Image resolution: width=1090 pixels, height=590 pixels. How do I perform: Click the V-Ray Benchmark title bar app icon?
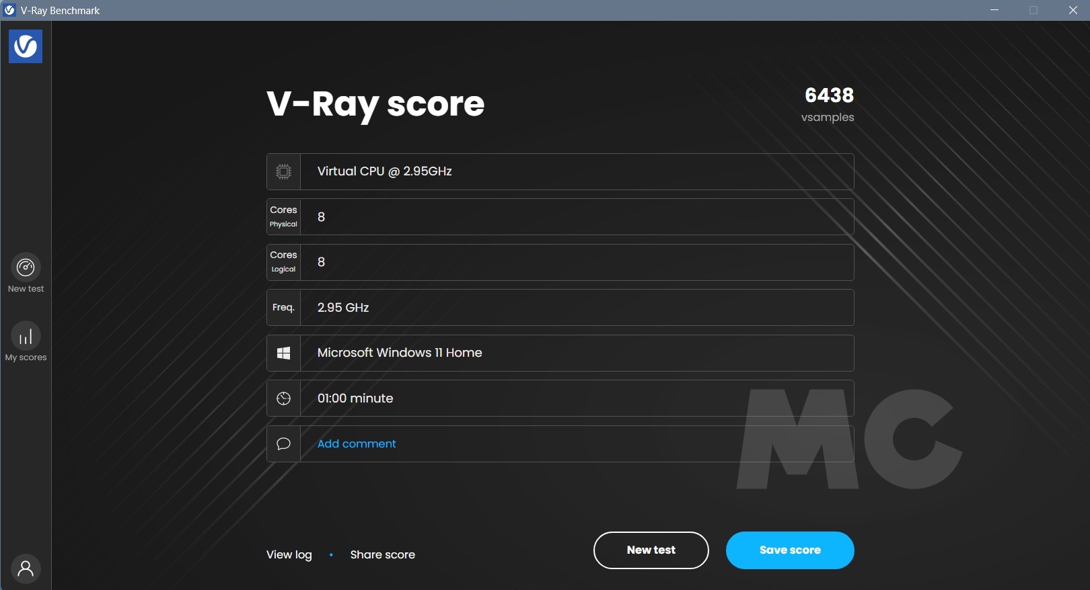(9, 10)
